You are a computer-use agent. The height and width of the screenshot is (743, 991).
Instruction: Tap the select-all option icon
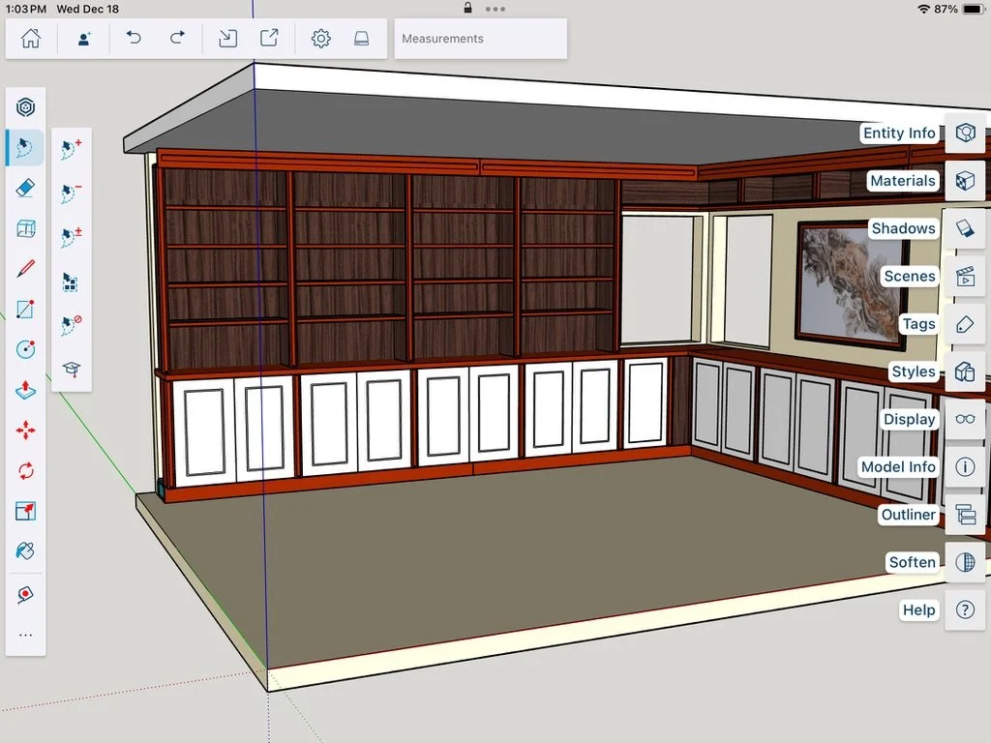click(71, 282)
